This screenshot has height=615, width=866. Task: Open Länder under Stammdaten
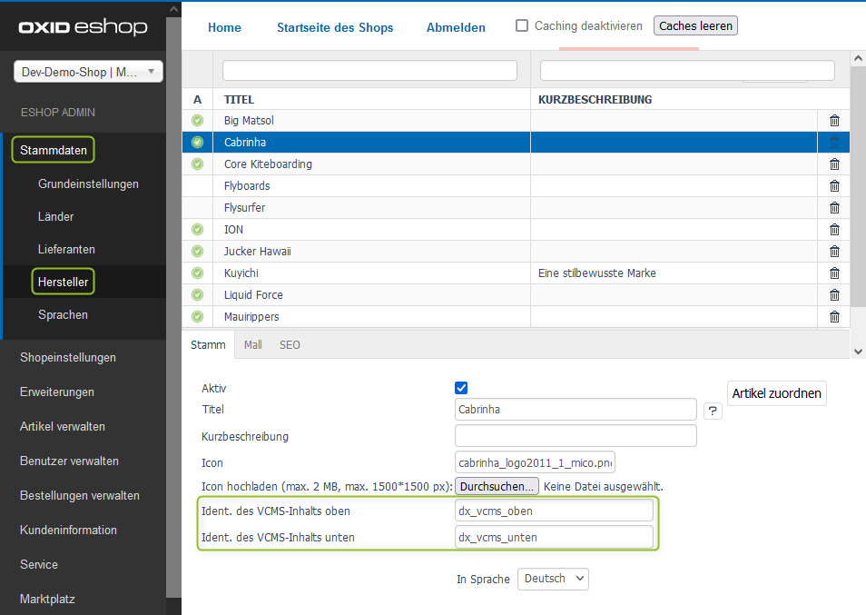pyautogui.click(x=55, y=216)
